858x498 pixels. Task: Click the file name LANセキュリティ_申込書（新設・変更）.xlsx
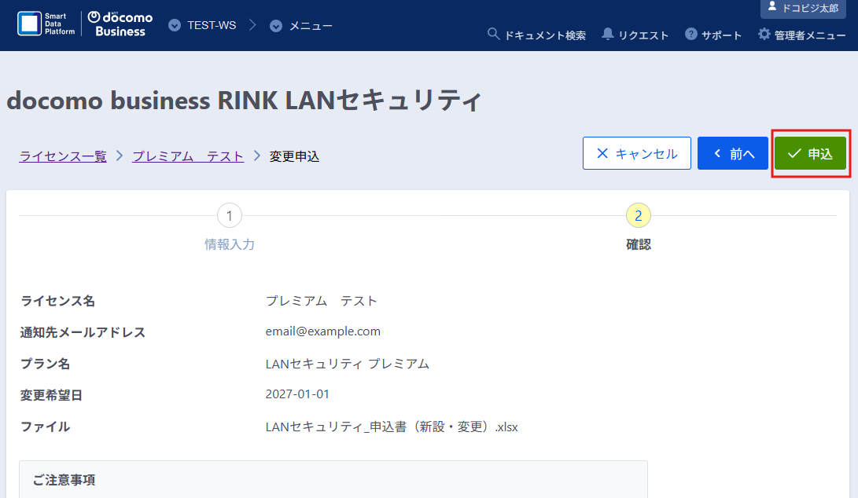click(x=392, y=427)
